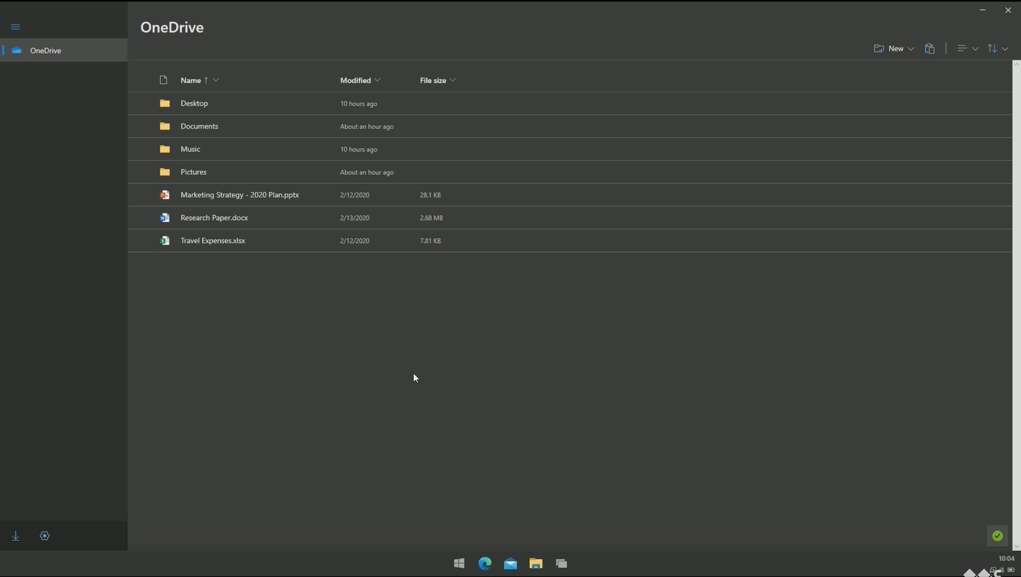Screen dimensions: 1021x577
Task: Sort by the Name column header
Action: pyautogui.click(x=191, y=80)
